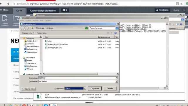This screenshot has width=188, height=106.
Task: Click the browser back arrow
Action: 1,4
